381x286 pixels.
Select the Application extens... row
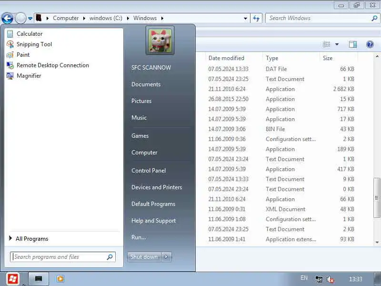coord(281,239)
